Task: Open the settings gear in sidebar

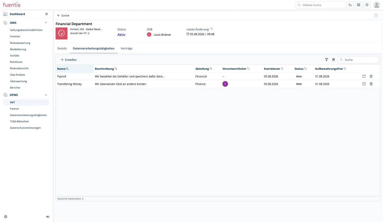Action: pyautogui.click(x=6, y=217)
